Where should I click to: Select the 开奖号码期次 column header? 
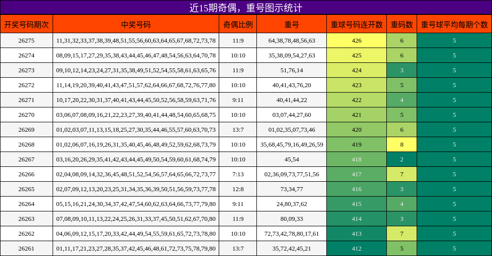[26, 24]
